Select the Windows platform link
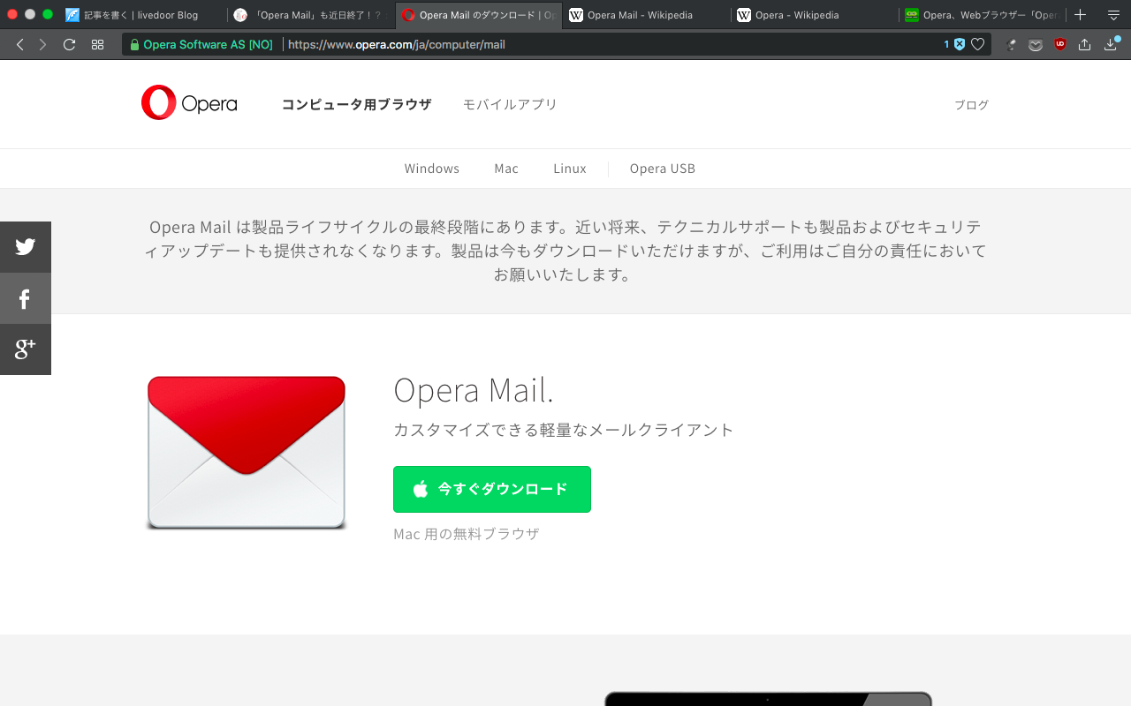 click(432, 169)
